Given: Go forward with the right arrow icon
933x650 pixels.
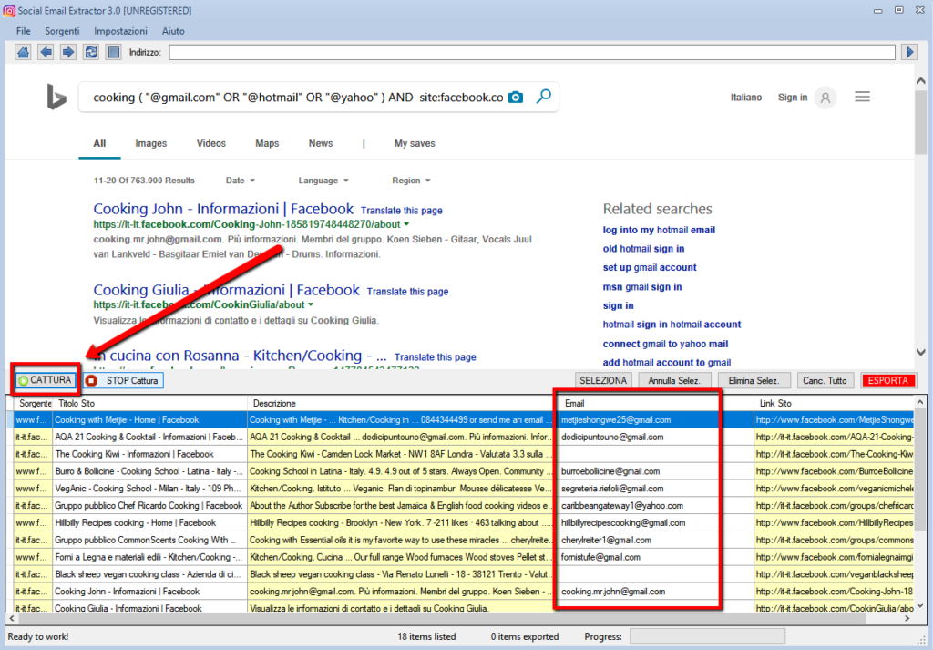Looking at the screenshot, I should 68,52.
